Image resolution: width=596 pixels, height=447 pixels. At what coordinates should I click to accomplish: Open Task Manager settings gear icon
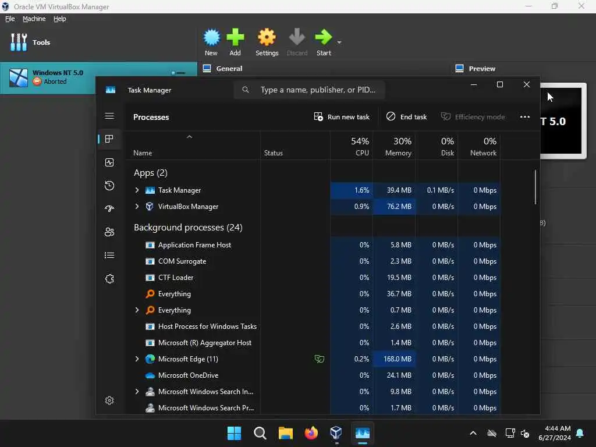click(109, 400)
